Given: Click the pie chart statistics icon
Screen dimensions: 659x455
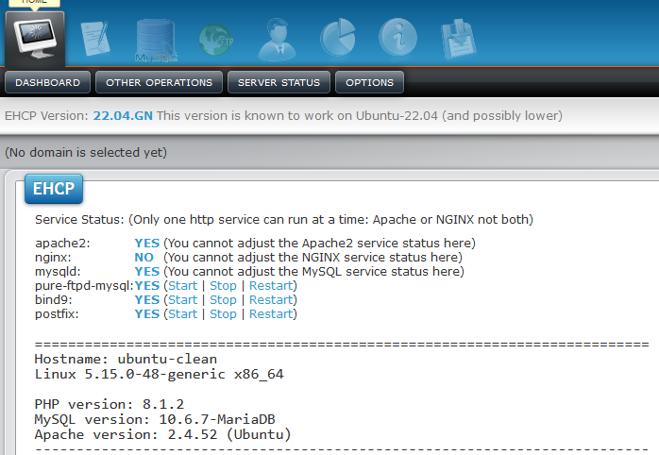Looking at the screenshot, I should point(336,38).
